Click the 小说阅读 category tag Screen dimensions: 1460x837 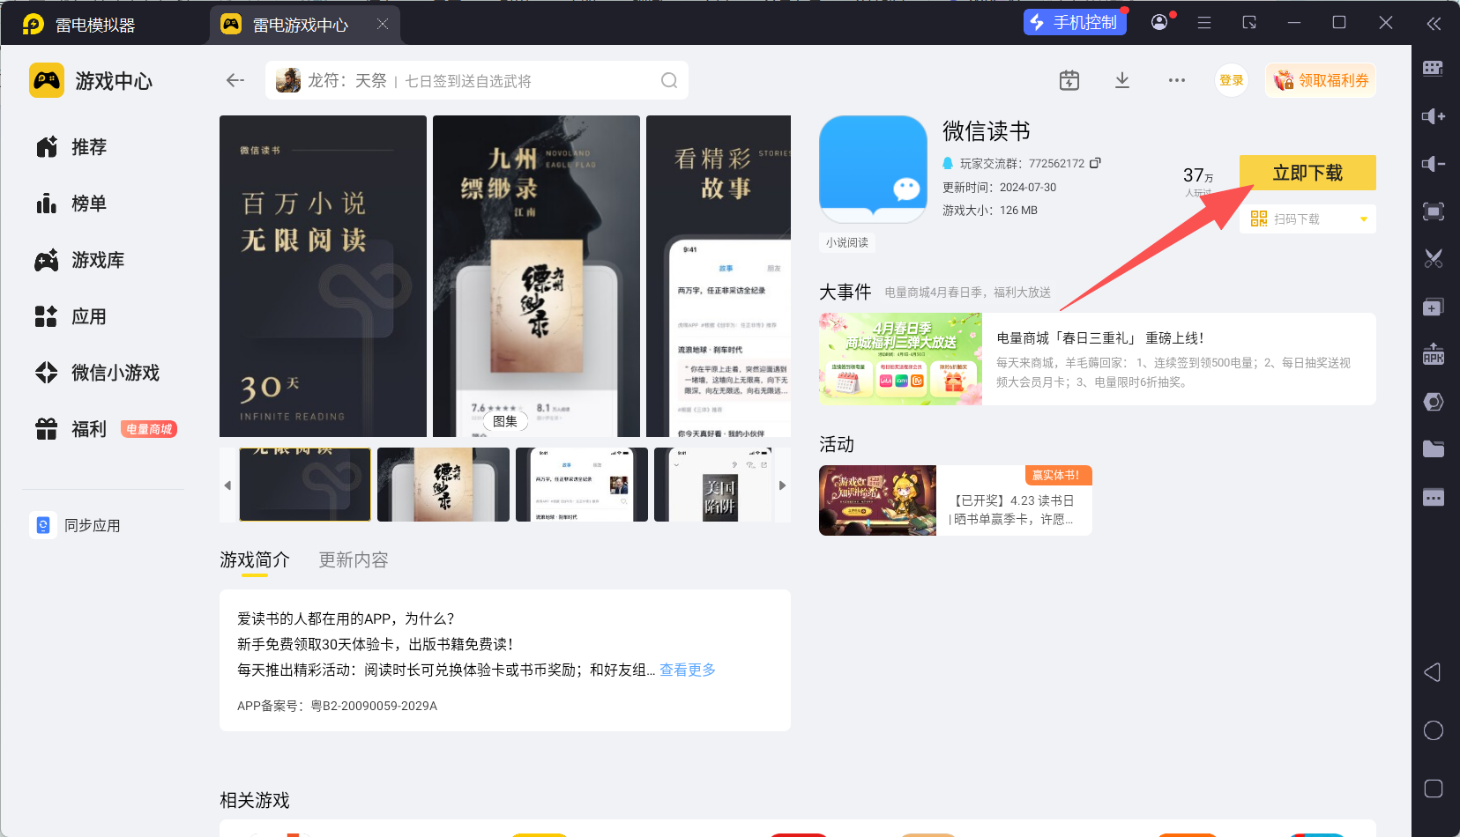847,242
